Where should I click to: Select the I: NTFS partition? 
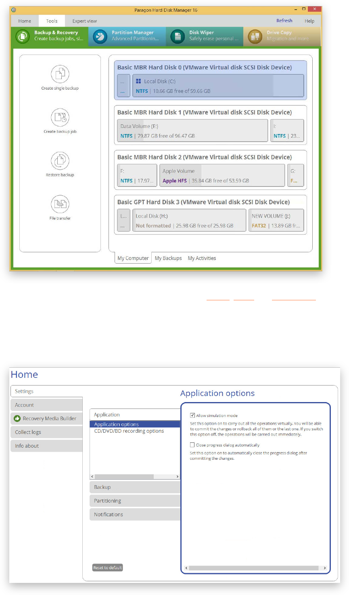(287, 131)
